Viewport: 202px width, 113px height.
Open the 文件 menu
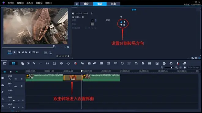[x=11, y=3]
